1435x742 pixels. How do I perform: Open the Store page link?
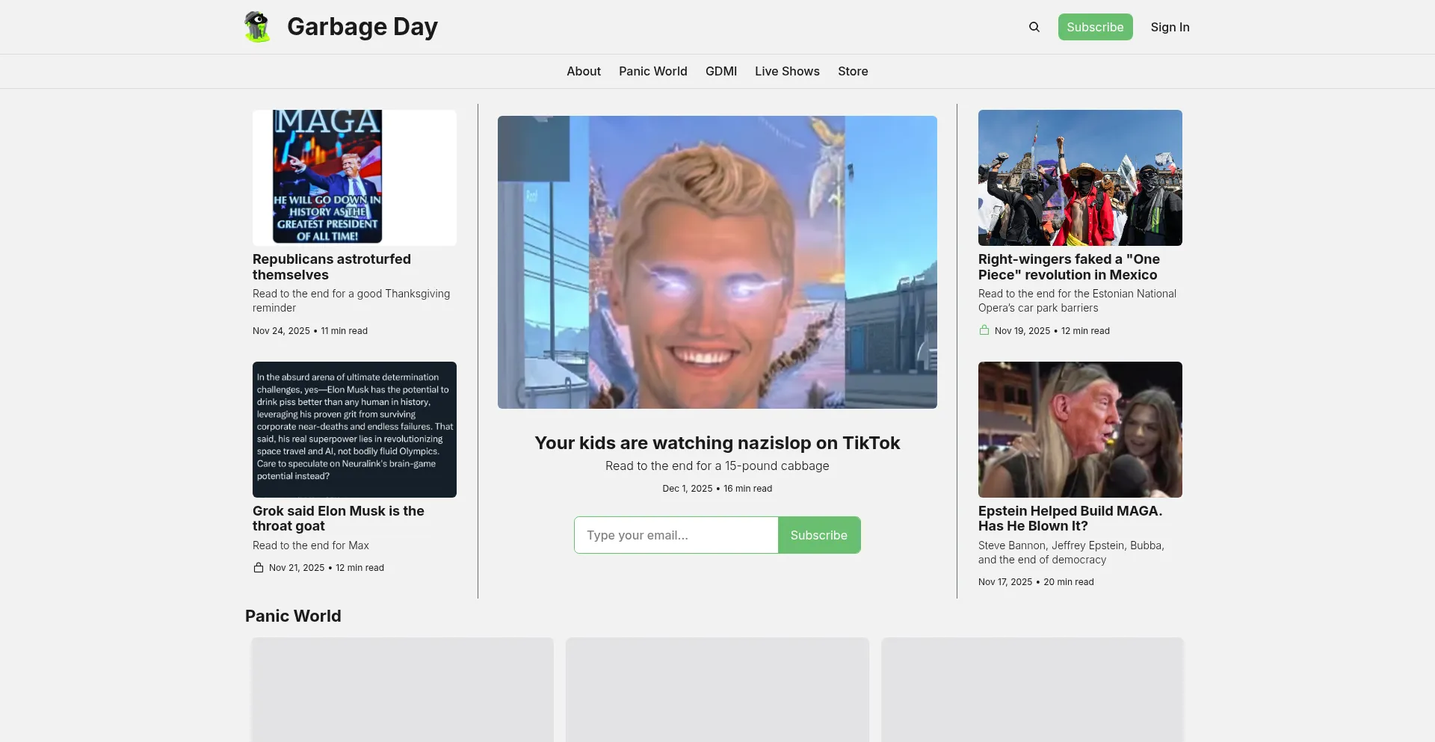(853, 71)
